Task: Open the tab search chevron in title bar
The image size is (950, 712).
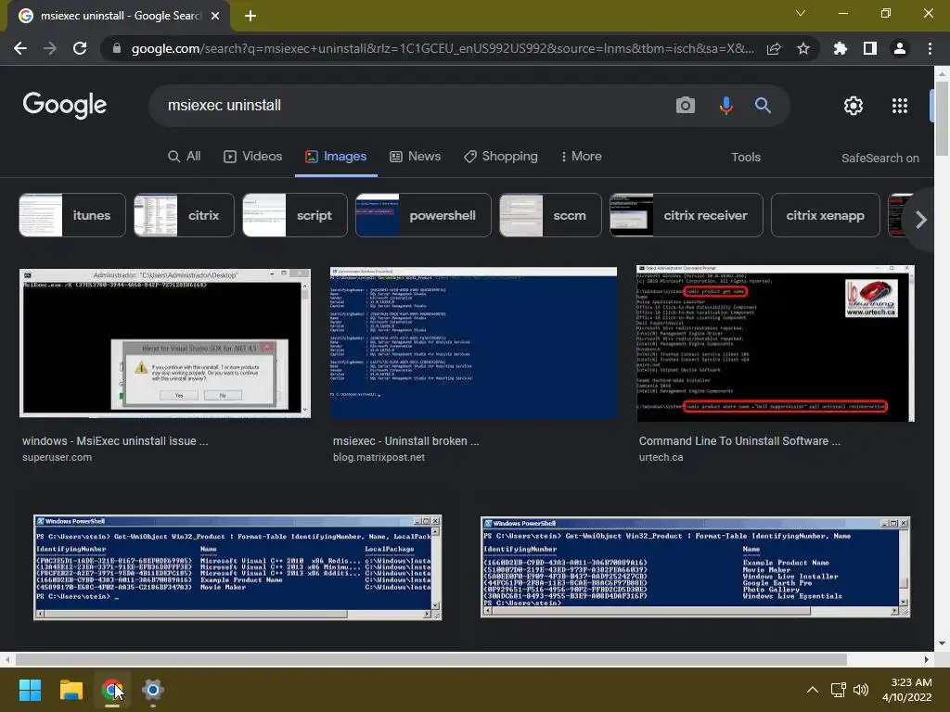Action: pos(801,13)
